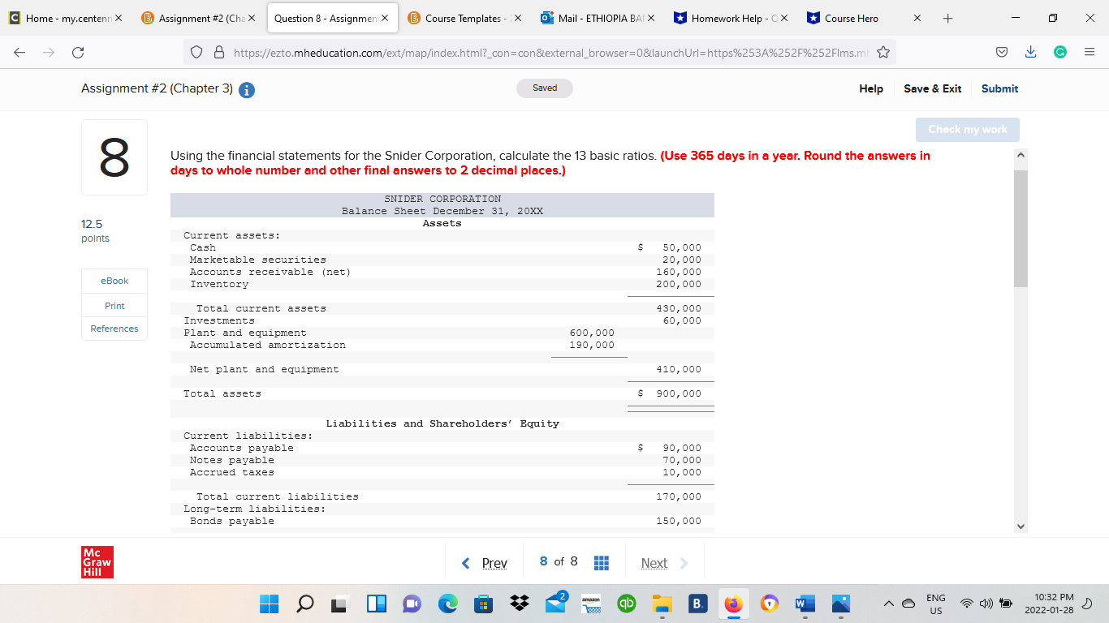Click the McGraw Hill logo
Image resolution: width=1109 pixels, height=623 pixels.
pyautogui.click(x=97, y=562)
